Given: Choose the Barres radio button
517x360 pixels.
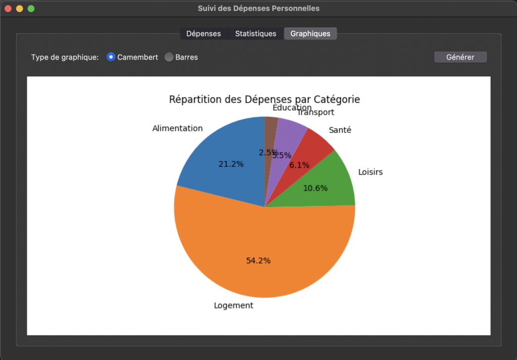Looking at the screenshot, I should pos(169,57).
